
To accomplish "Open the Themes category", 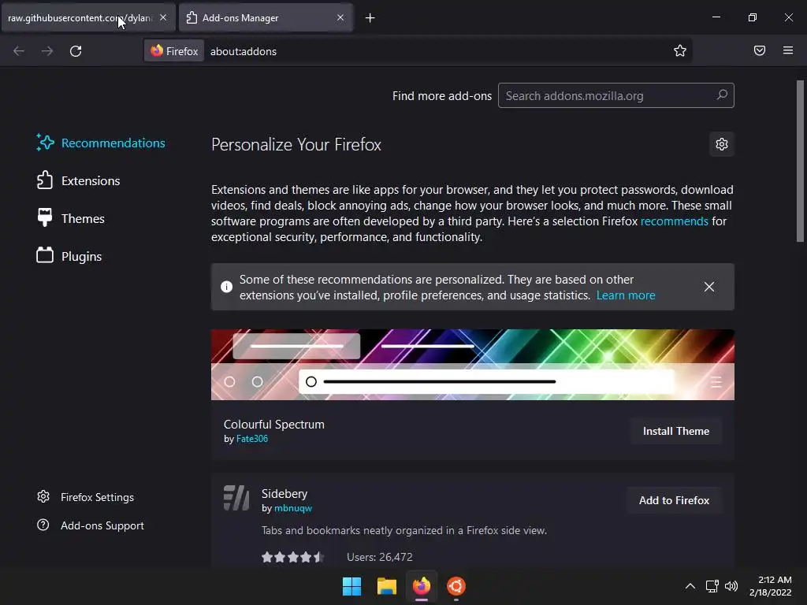I will pos(70,219).
